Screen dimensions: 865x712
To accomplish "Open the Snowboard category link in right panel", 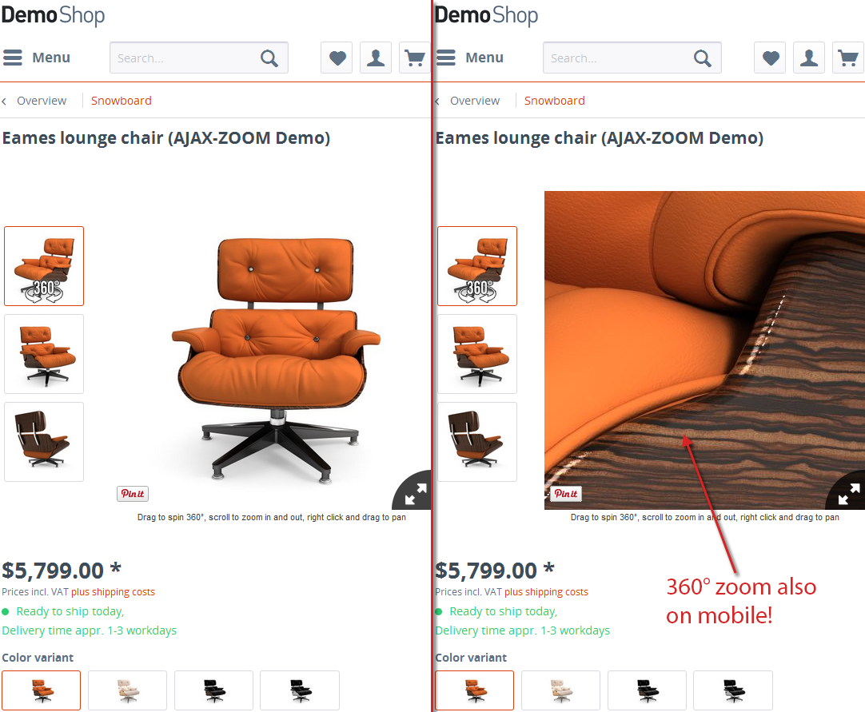I will [x=555, y=101].
